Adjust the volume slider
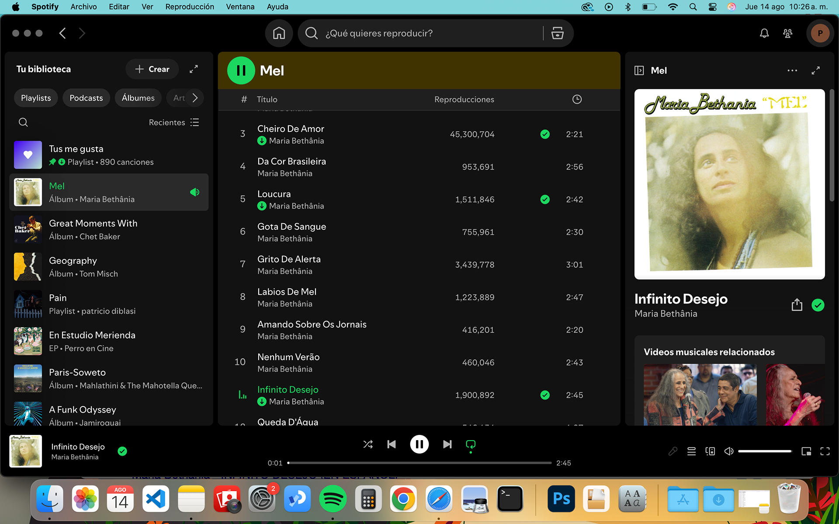 tap(765, 451)
